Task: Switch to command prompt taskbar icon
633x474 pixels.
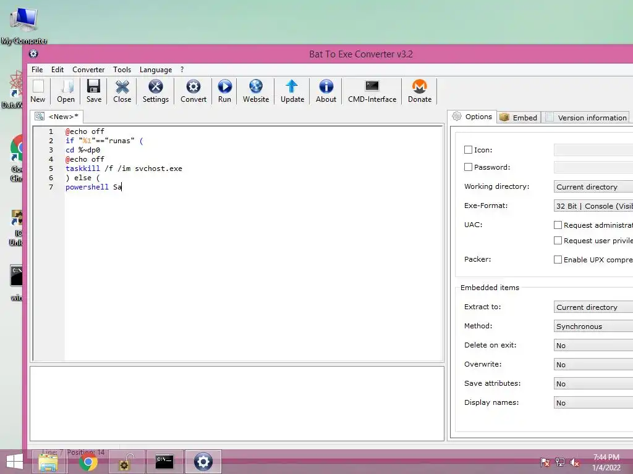Action: coord(164,462)
